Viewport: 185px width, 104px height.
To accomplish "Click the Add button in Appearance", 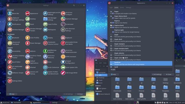I will tap(113, 70).
